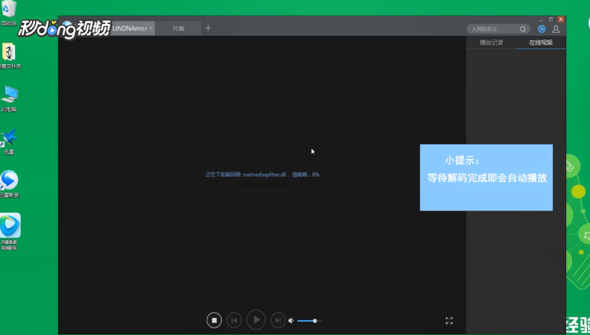Open the user account icon

coord(556,29)
